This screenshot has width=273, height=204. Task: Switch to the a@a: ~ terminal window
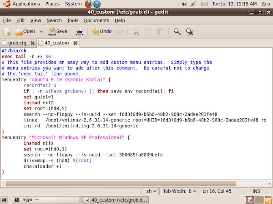[x=46, y=200]
